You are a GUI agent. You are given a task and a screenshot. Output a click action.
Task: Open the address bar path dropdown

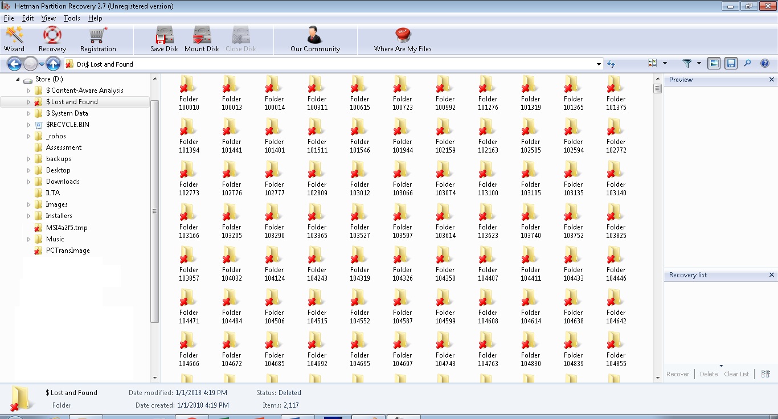[x=599, y=64]
